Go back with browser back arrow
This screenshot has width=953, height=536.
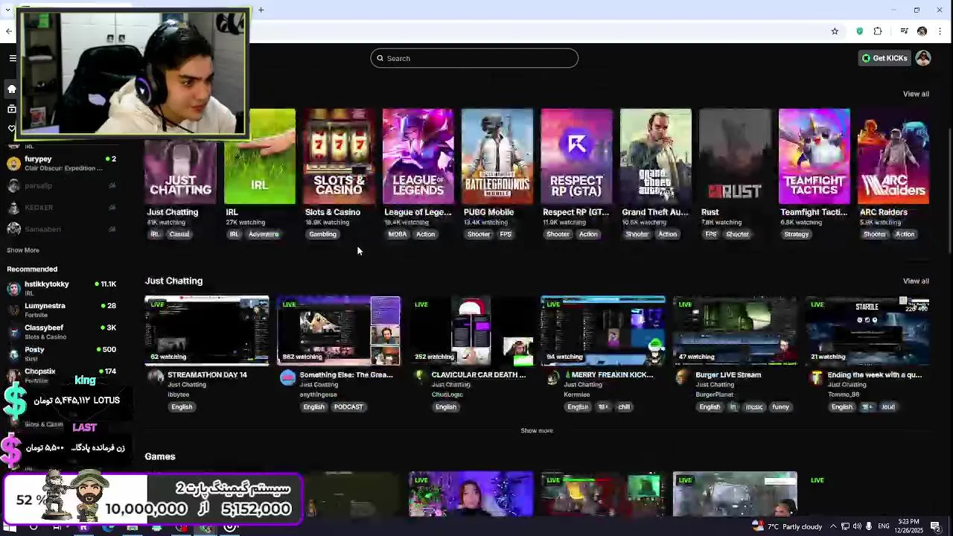(8, 31)
